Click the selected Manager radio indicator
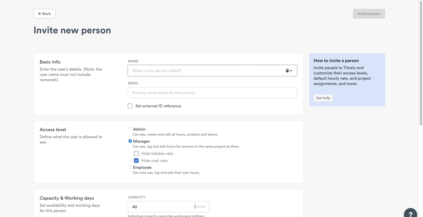The image size is (423, 217). (130, 141)
